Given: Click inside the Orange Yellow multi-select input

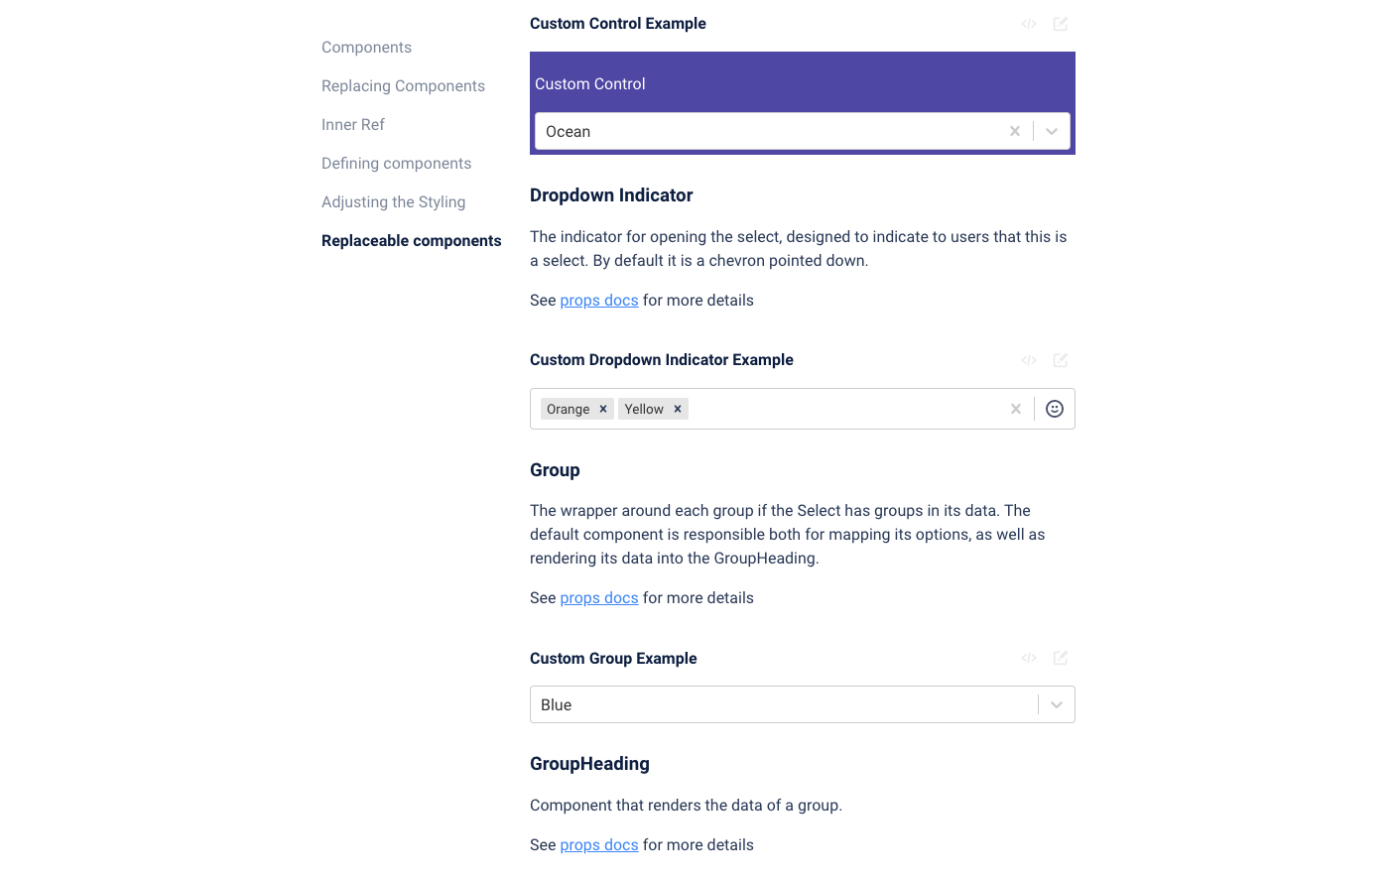Looking at the screenshot, I should 843,409.
